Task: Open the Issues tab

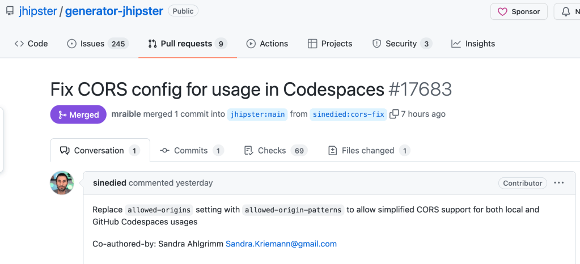Action: coord(98,44)
